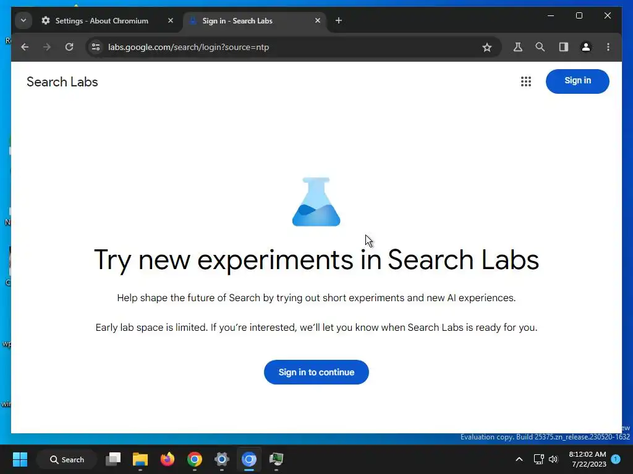Click the active blue Chromium taskbar icon
Viewport: 633px width, 474px height.
(249, 459)
